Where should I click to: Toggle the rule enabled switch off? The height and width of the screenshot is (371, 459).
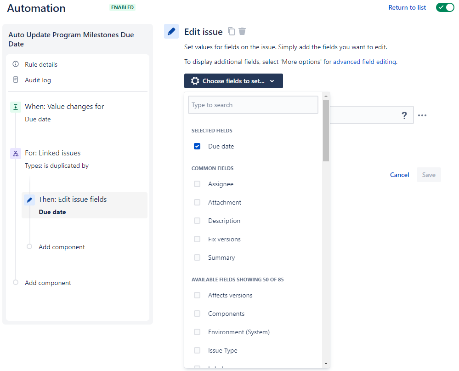[445, 7]
